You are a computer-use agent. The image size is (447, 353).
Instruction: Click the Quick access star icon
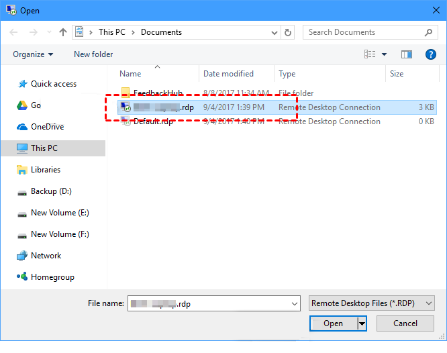click(22, 84)
